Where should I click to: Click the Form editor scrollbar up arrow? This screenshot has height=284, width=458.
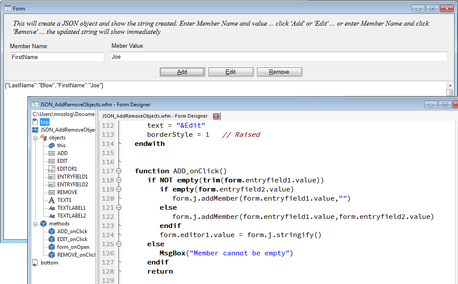(x=449, y=85)
